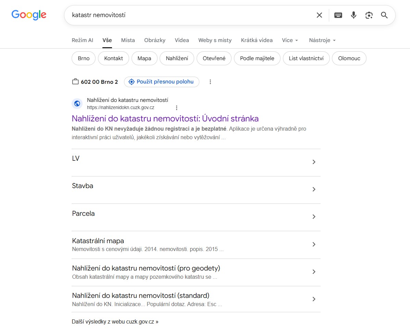
Task: Click the 602 00 Brno 2 location text
Action: click(x=99, y=82)
